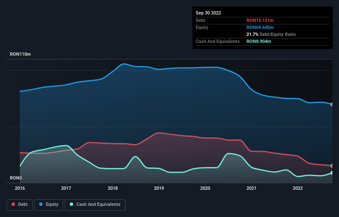Viewport: 339px width, 217px height.
Task: Select the 2018 x-axis label
Action: click(x=113, y=188)
